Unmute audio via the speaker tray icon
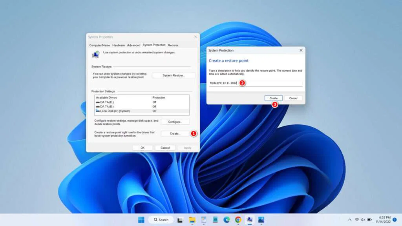The width and height of the screenshot is (402, 226). [x=363, y=220]
